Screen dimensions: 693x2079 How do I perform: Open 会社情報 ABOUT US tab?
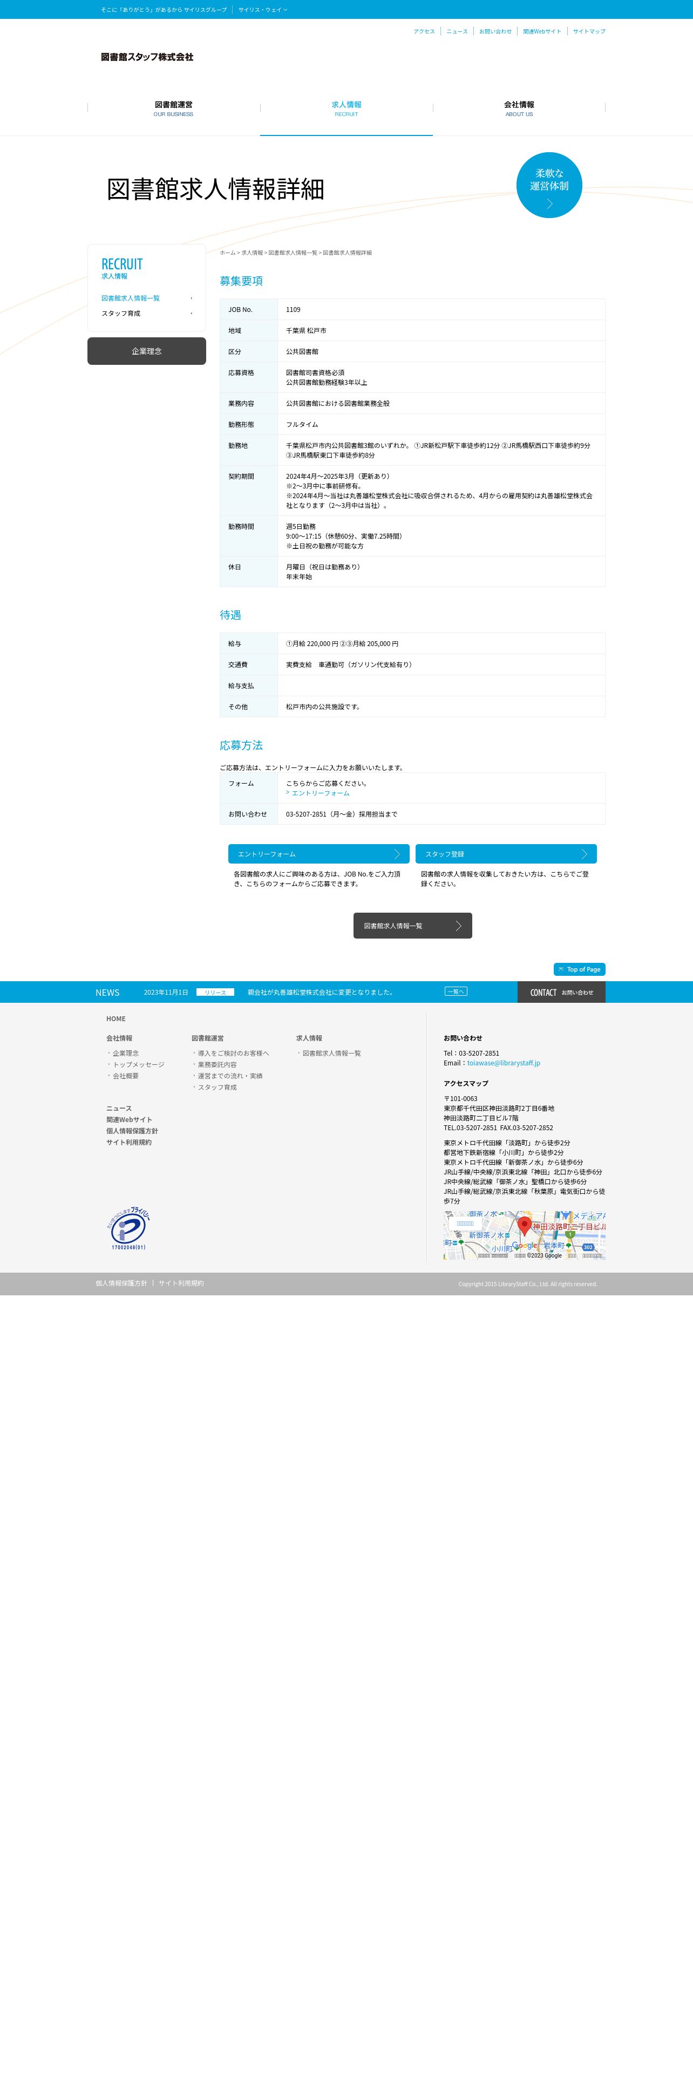point(519,108)
